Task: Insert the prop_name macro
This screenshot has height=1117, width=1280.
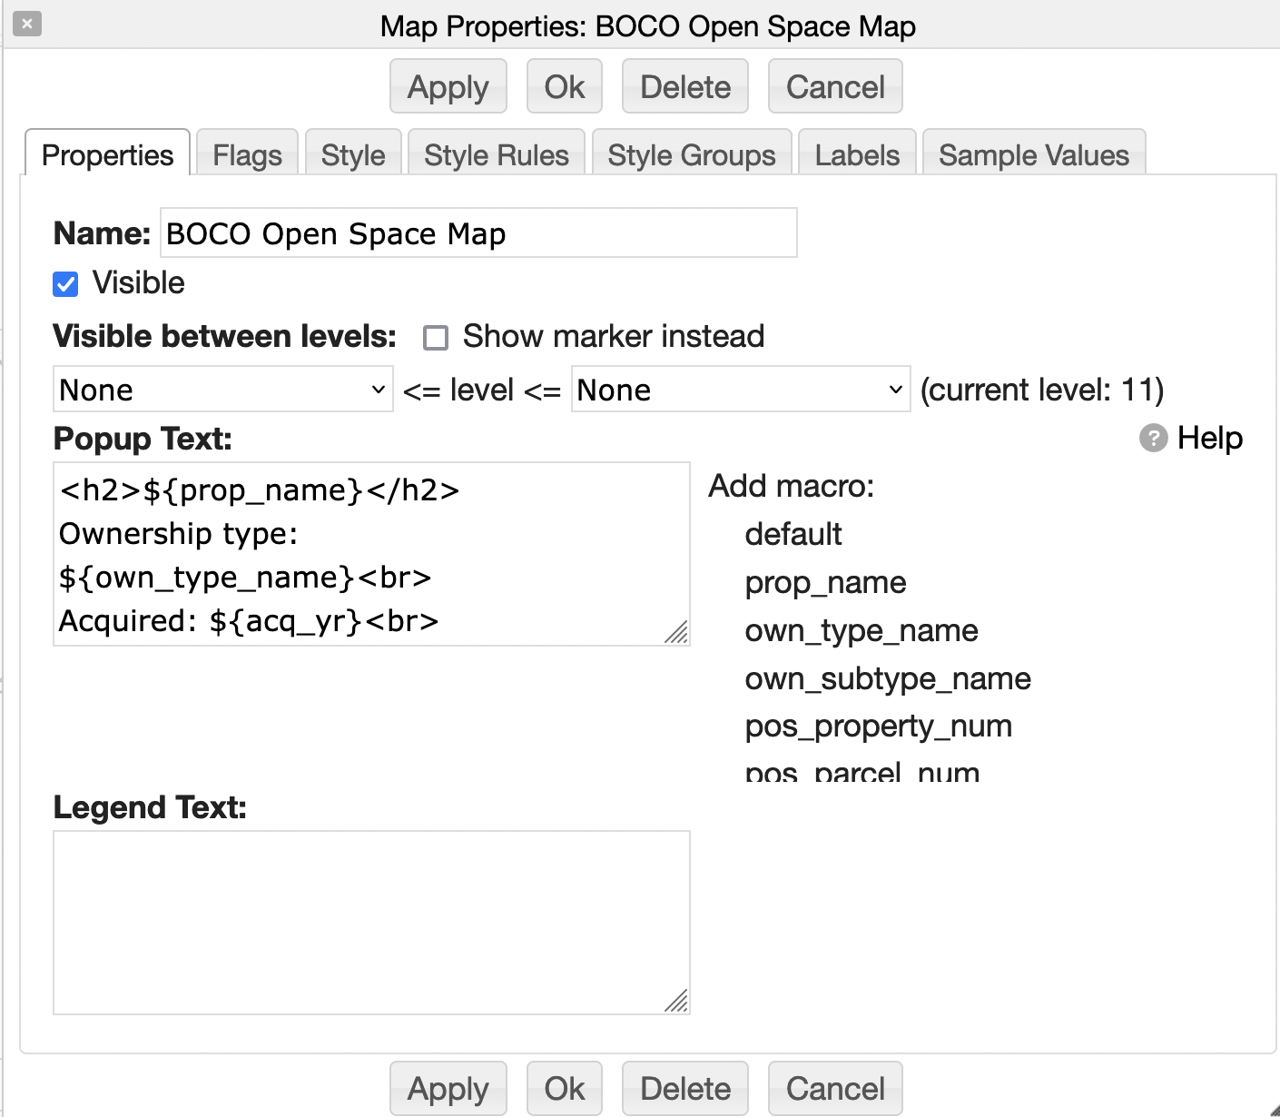Action: point(825,582)
